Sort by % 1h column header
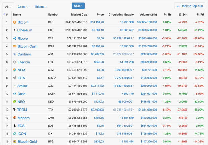 [x=167, y=15]
